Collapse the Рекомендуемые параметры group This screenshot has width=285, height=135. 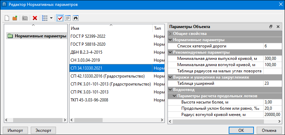click(170, 52)
